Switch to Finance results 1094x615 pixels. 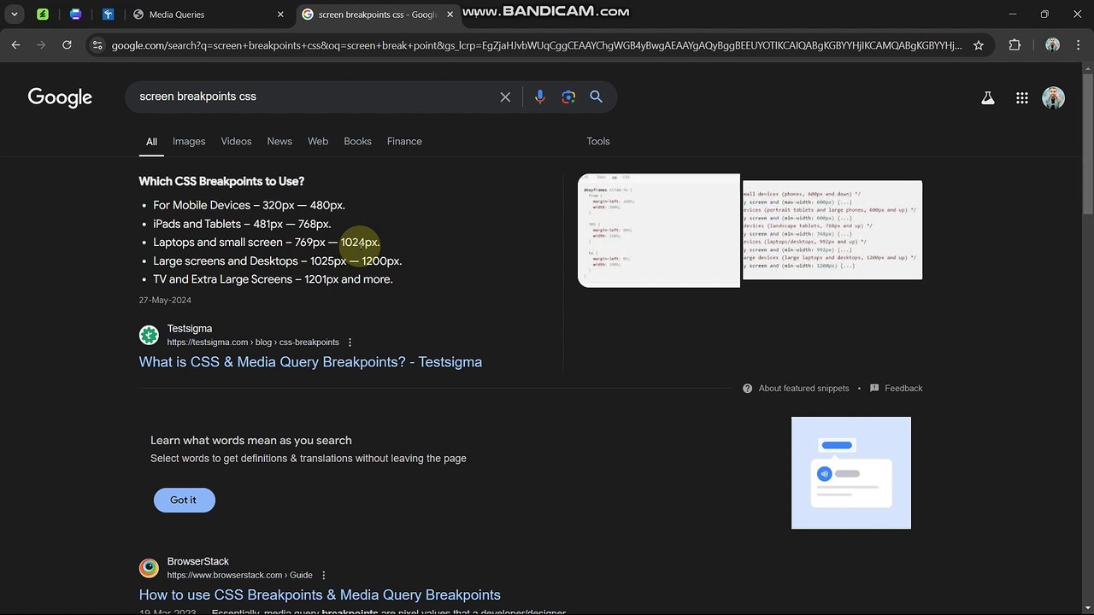(x=404, y=141)
